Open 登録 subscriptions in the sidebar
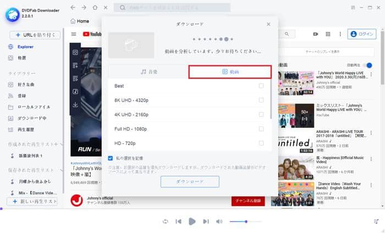 (21, 96)
